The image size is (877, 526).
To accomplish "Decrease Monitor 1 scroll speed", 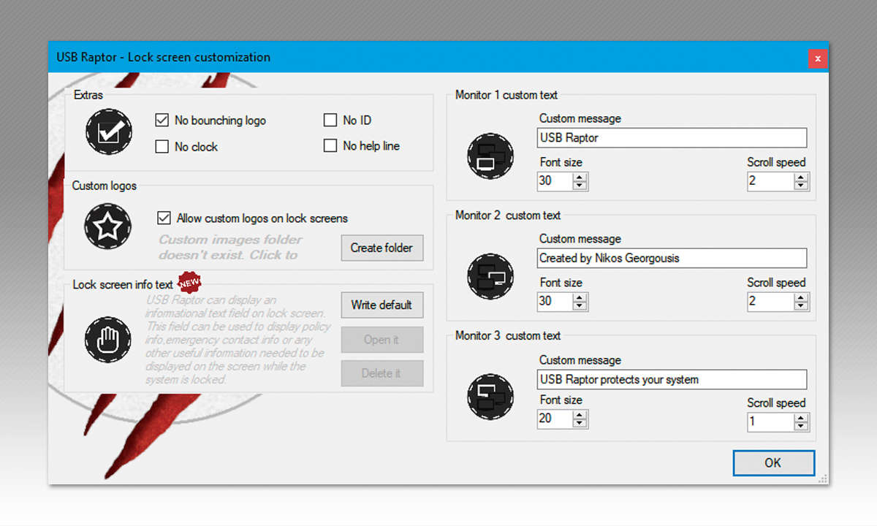I will coord(802,186).
